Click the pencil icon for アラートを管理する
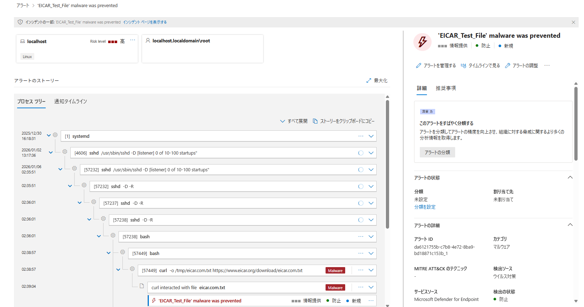The height and width of the screenshot is (307, 584). pyautogui.click(x=418, y=66)
